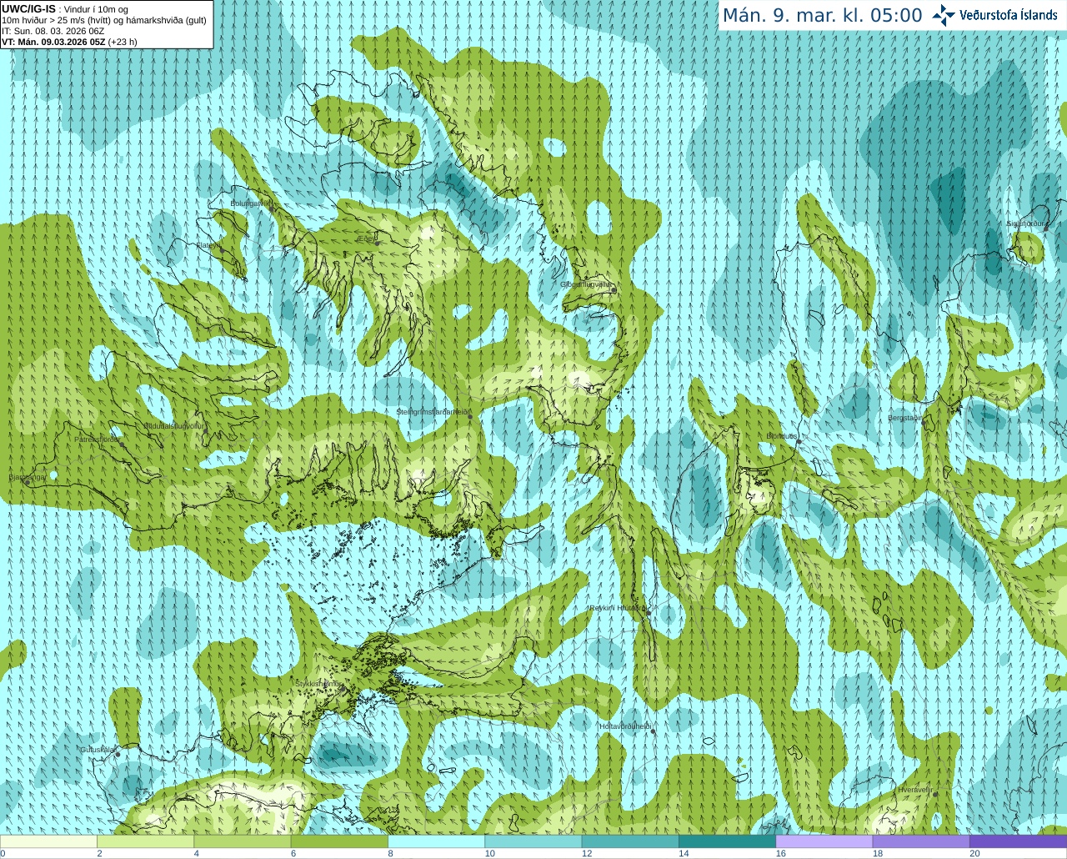1067x859 pixels.
Task: Click the '16' legend scale number
Action: [781, 853]
